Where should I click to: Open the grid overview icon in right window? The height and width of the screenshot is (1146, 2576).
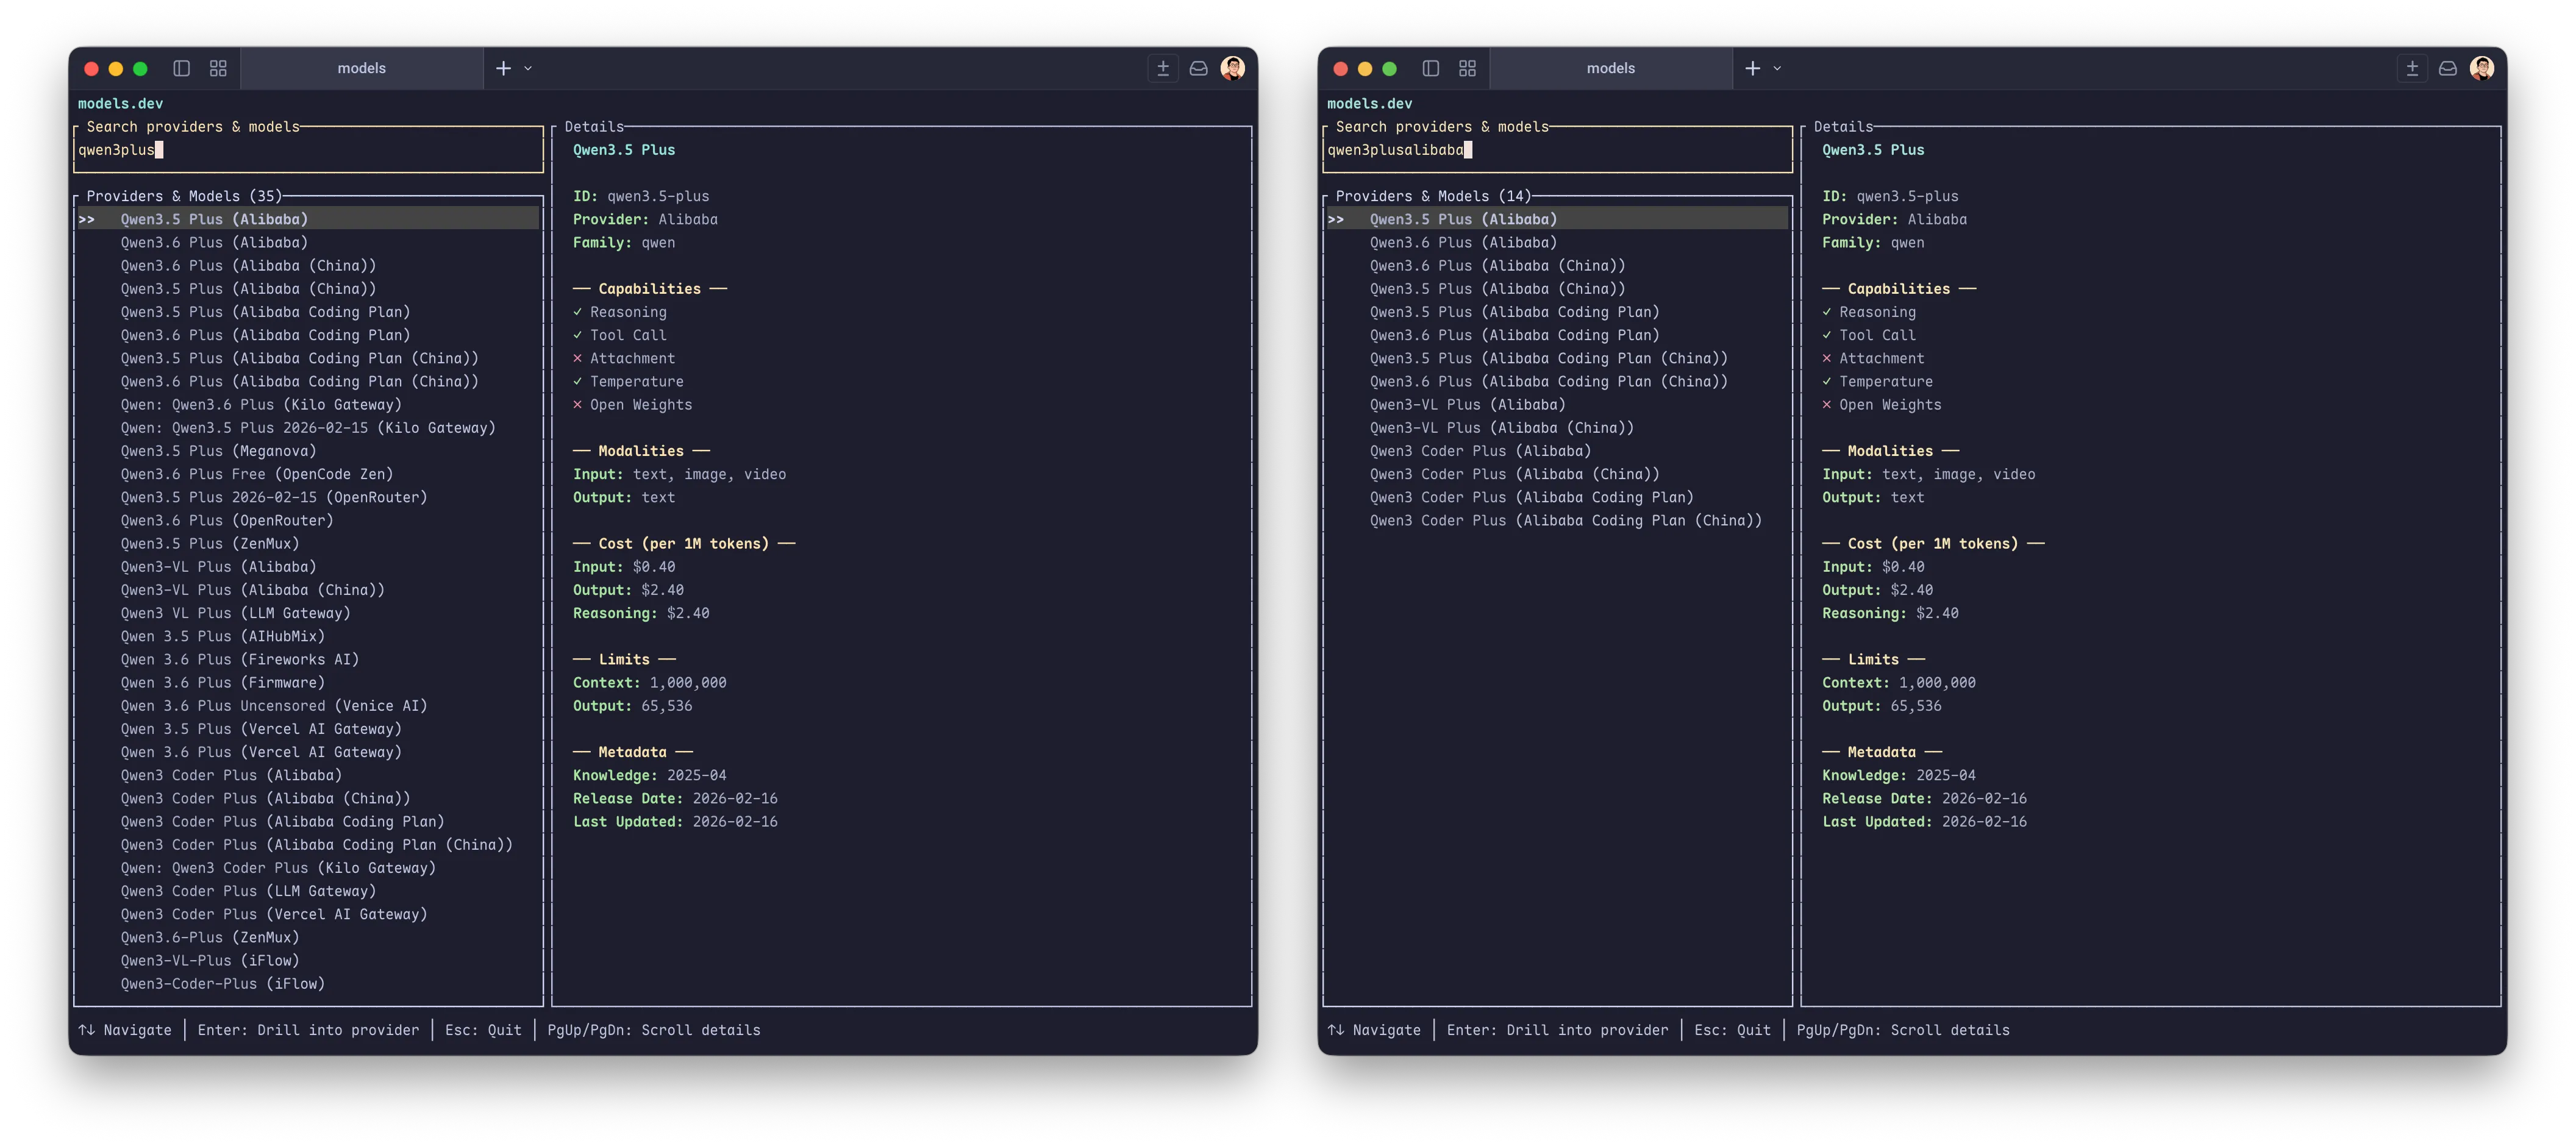point(1467,68)
